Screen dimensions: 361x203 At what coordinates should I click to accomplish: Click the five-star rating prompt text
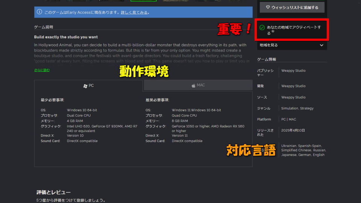[71, 200]
